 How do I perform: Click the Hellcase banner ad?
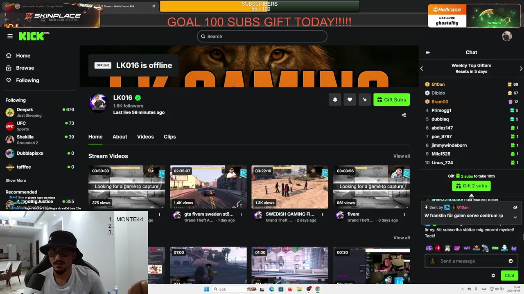point(447,16)
